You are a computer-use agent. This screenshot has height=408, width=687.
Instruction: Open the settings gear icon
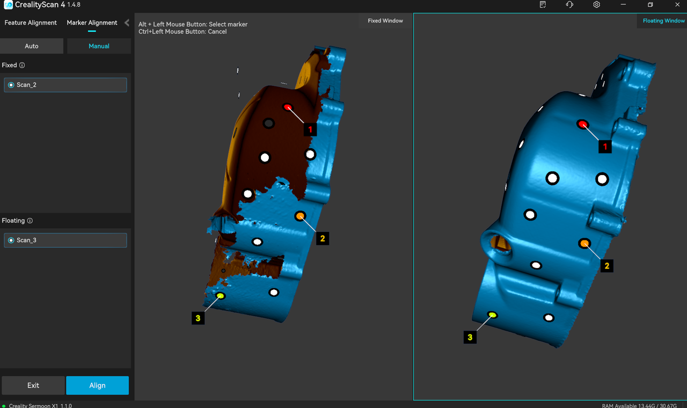(596, 5)
